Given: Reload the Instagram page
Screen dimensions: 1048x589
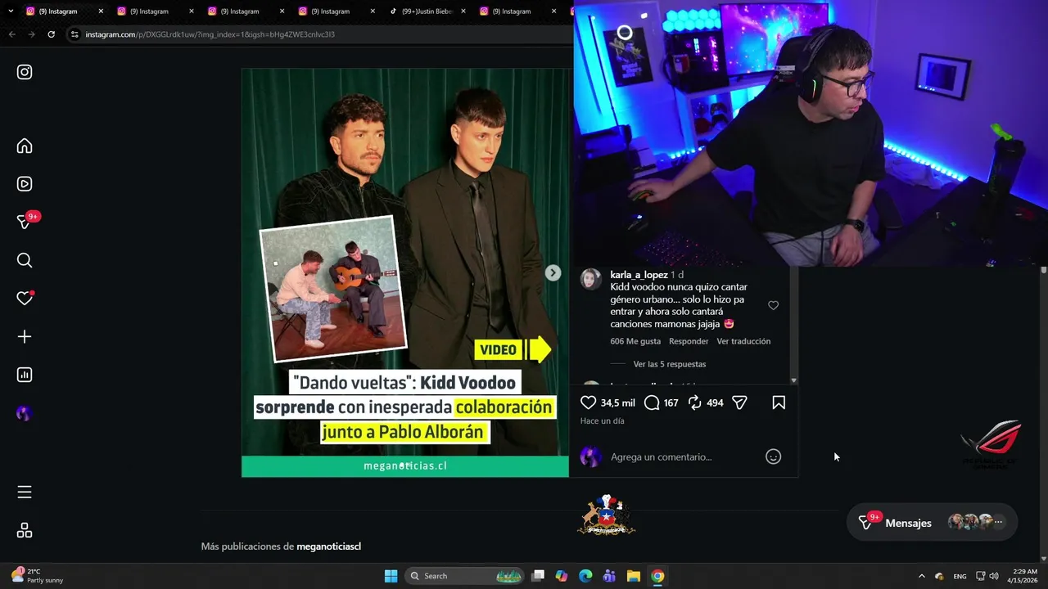Looking at the screenshot, I should click(x=51, y=34).
